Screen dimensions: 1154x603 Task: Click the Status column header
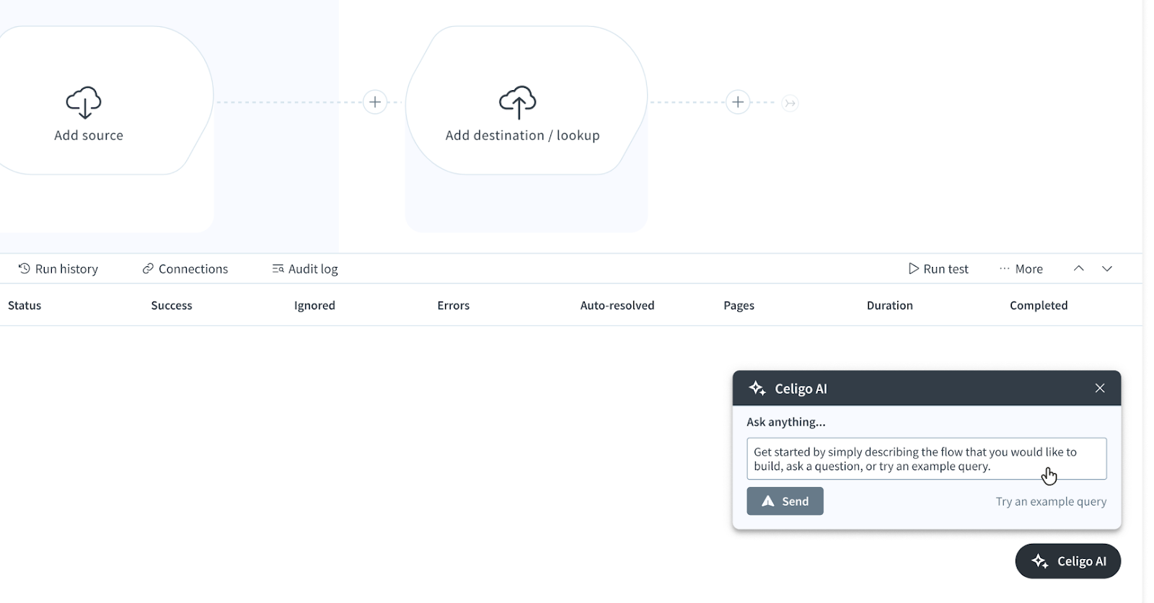tap(25, 305)
